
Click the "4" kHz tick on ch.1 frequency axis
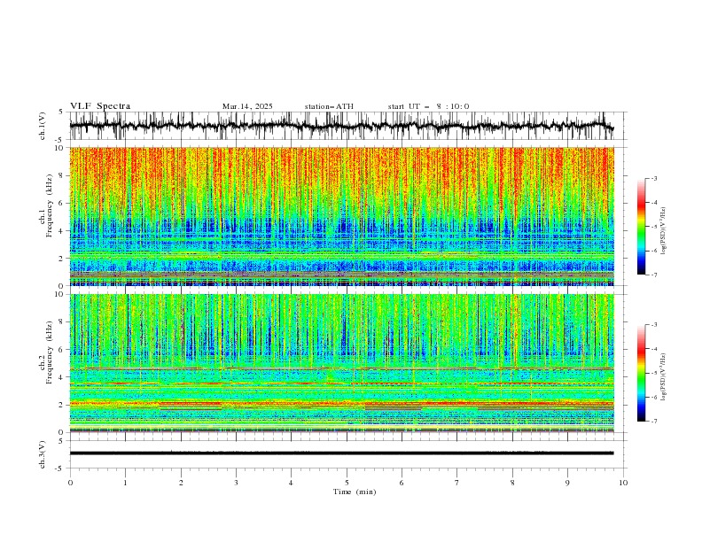[x=61, y=231]
